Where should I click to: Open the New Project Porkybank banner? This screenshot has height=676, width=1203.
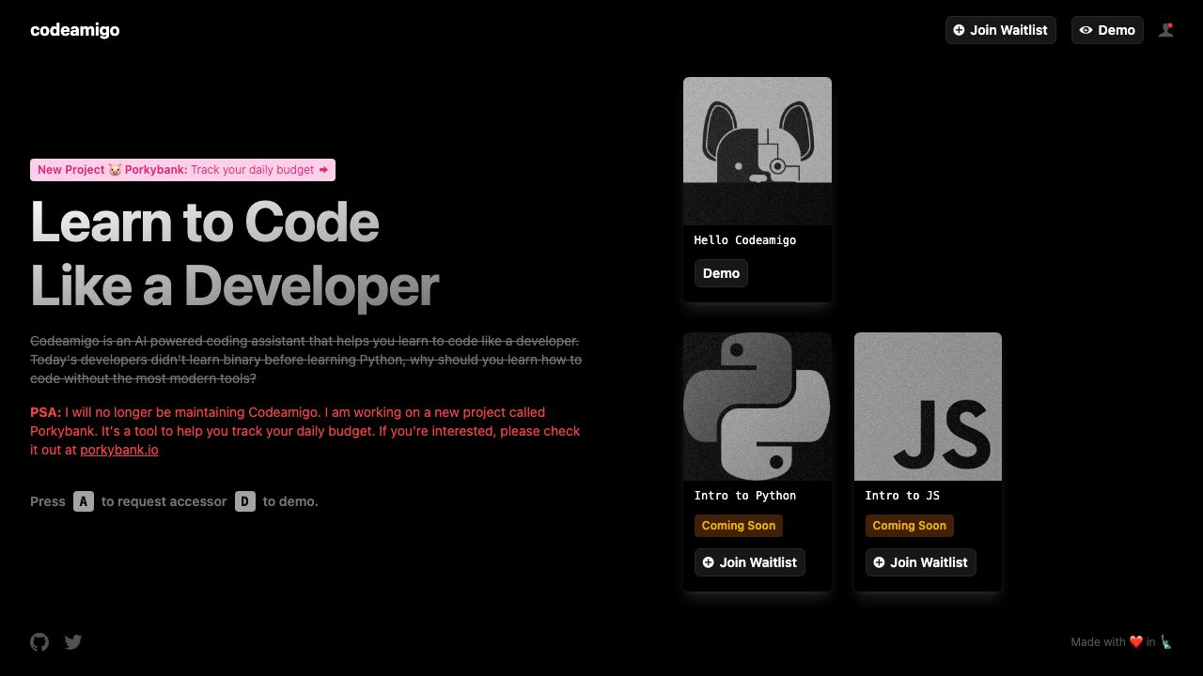pyautogui.click(x=182, y=170)
